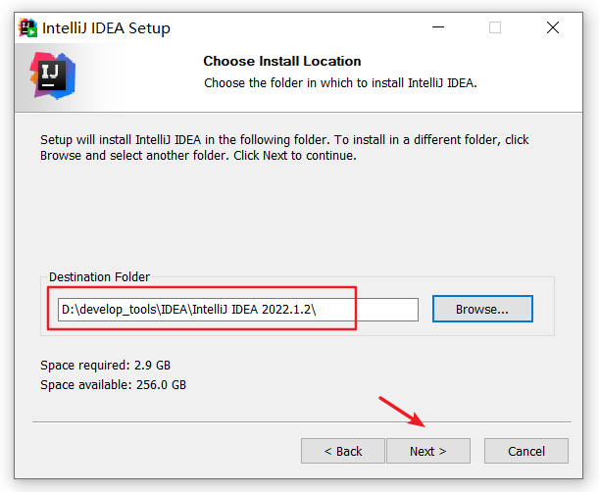This screenshot has height=492, width=599.
Task: Click the Next > button
Action: [428, 451]
